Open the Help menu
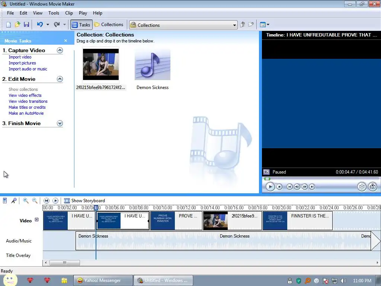Screen dimensions: 381x286 [97, 13]
